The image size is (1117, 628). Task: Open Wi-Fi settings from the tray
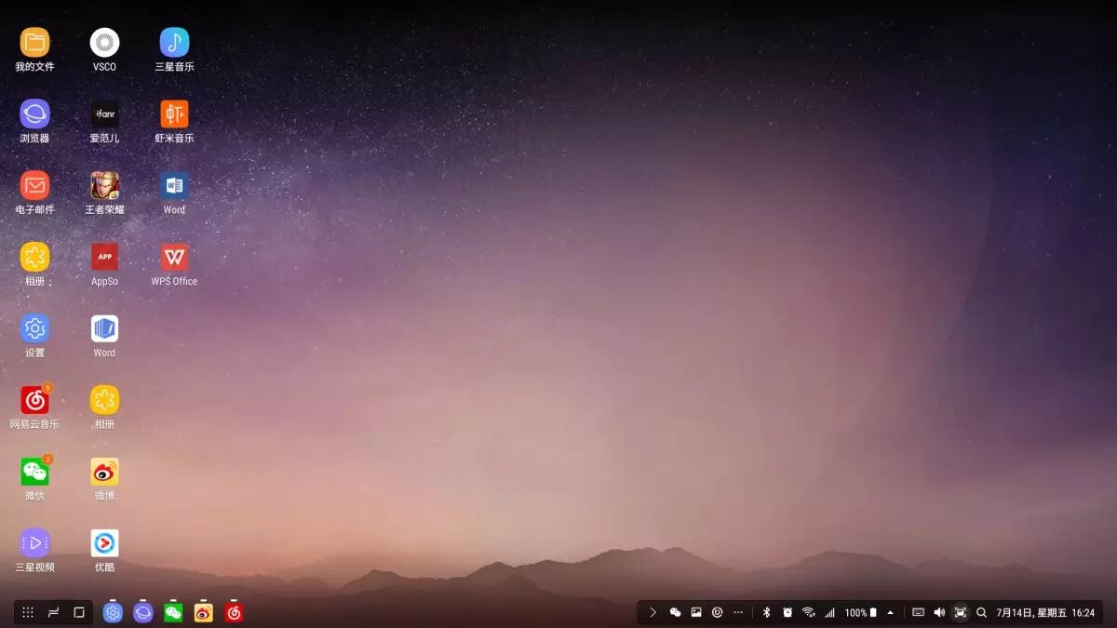coord(808,612)
